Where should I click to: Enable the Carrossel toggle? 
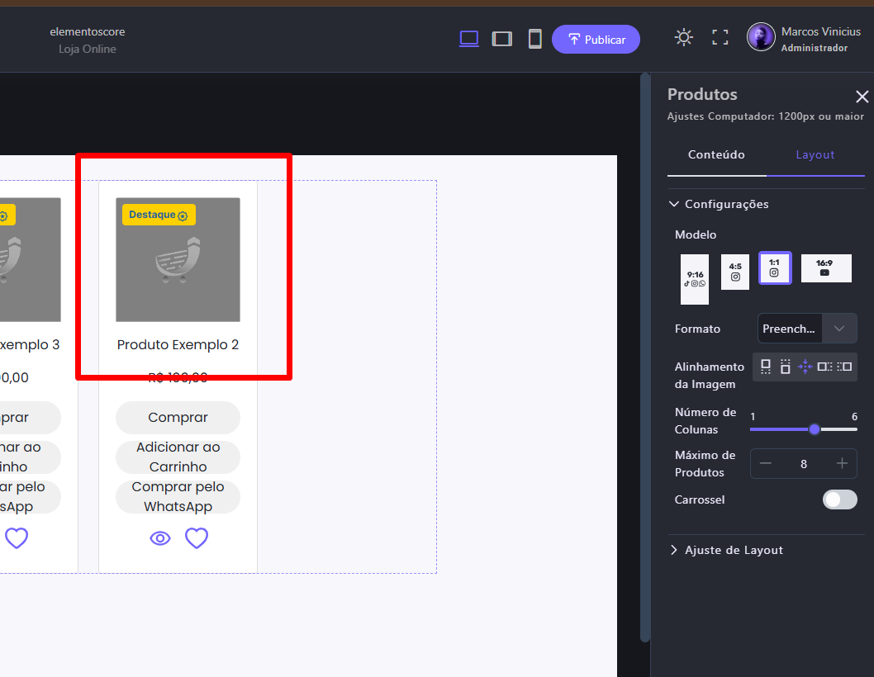(x=839, y=499)
